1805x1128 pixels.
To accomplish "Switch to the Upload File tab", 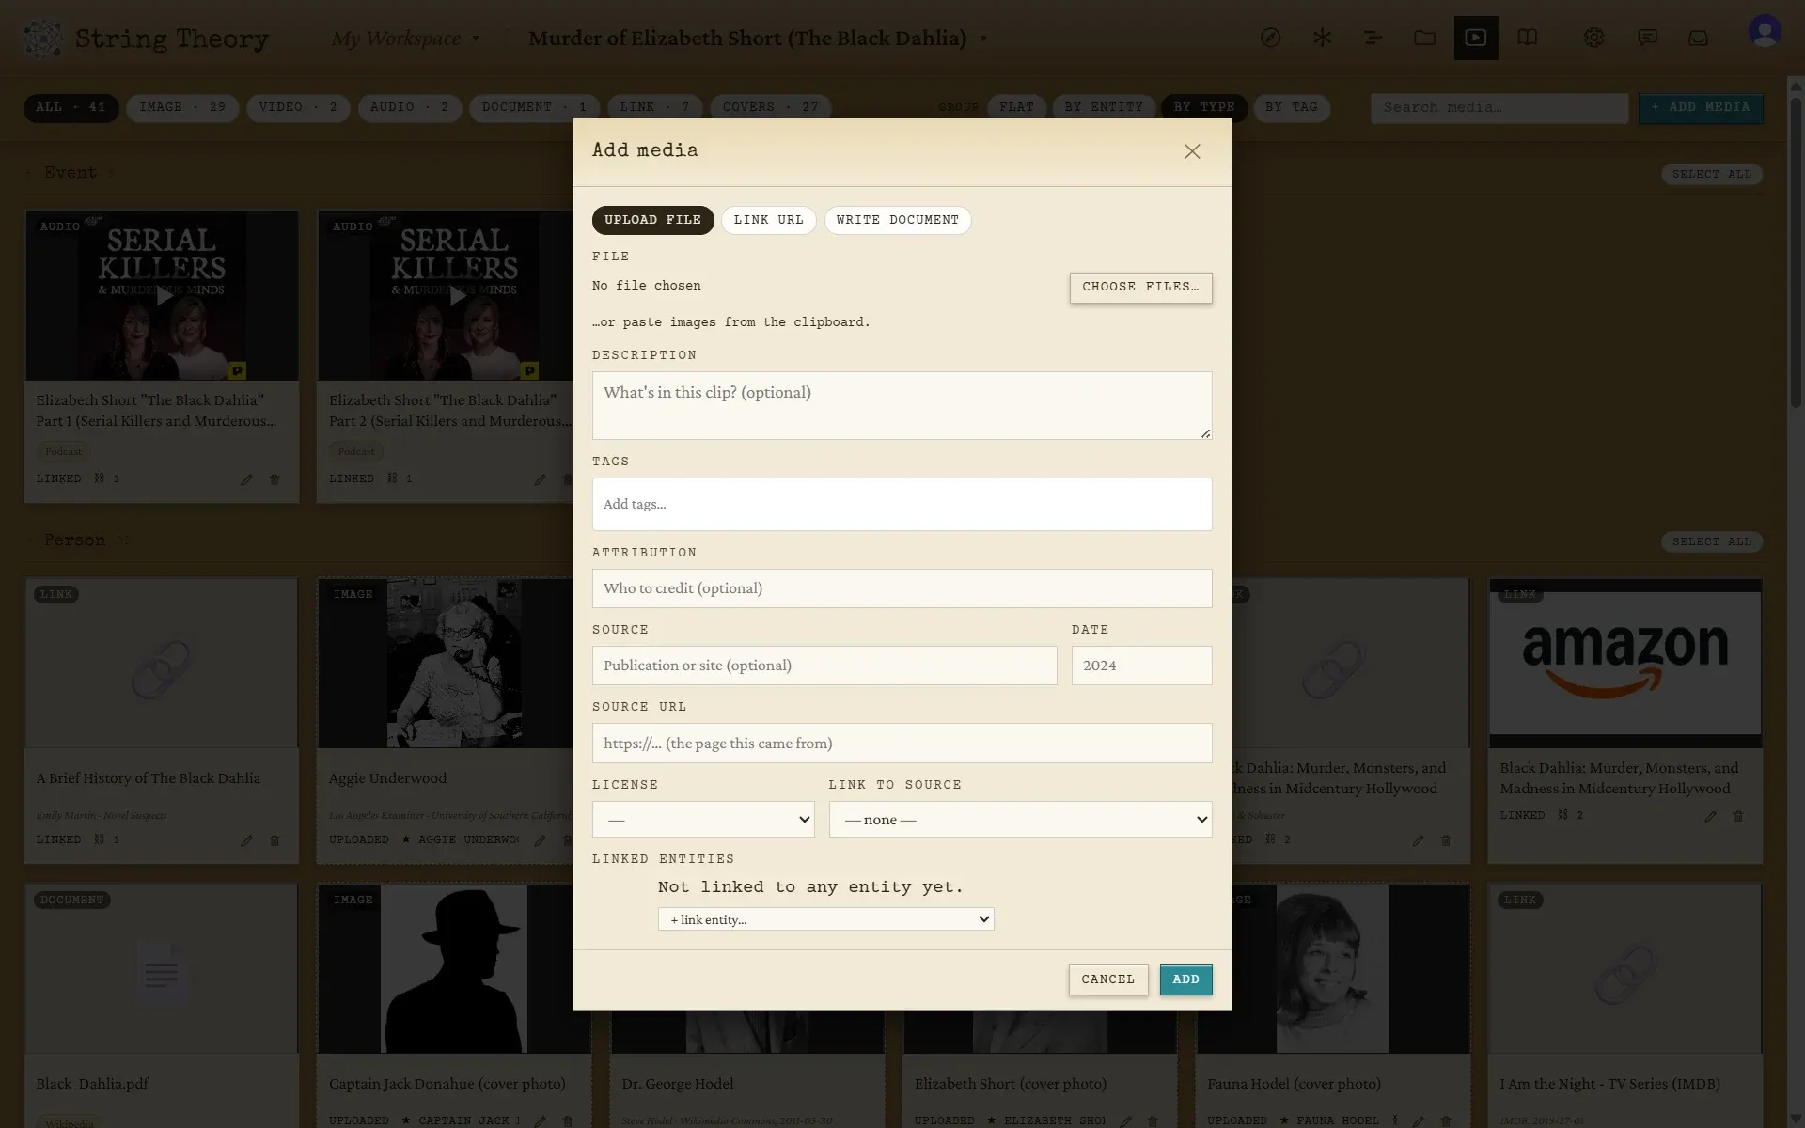I will point(652,220).
